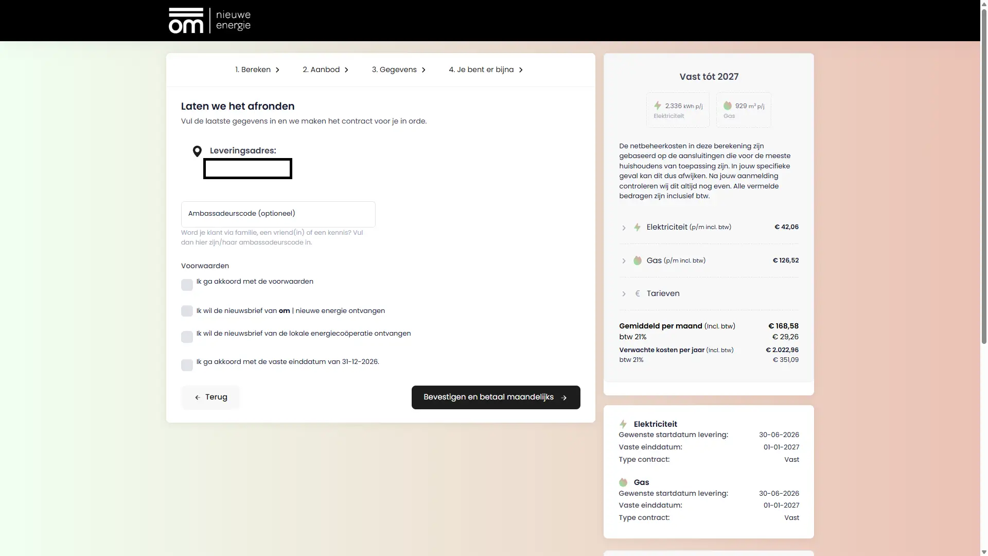Click the gas flame icon showing 929 m³ per year
Screen dimensions: 988x556
pos(727,106)
